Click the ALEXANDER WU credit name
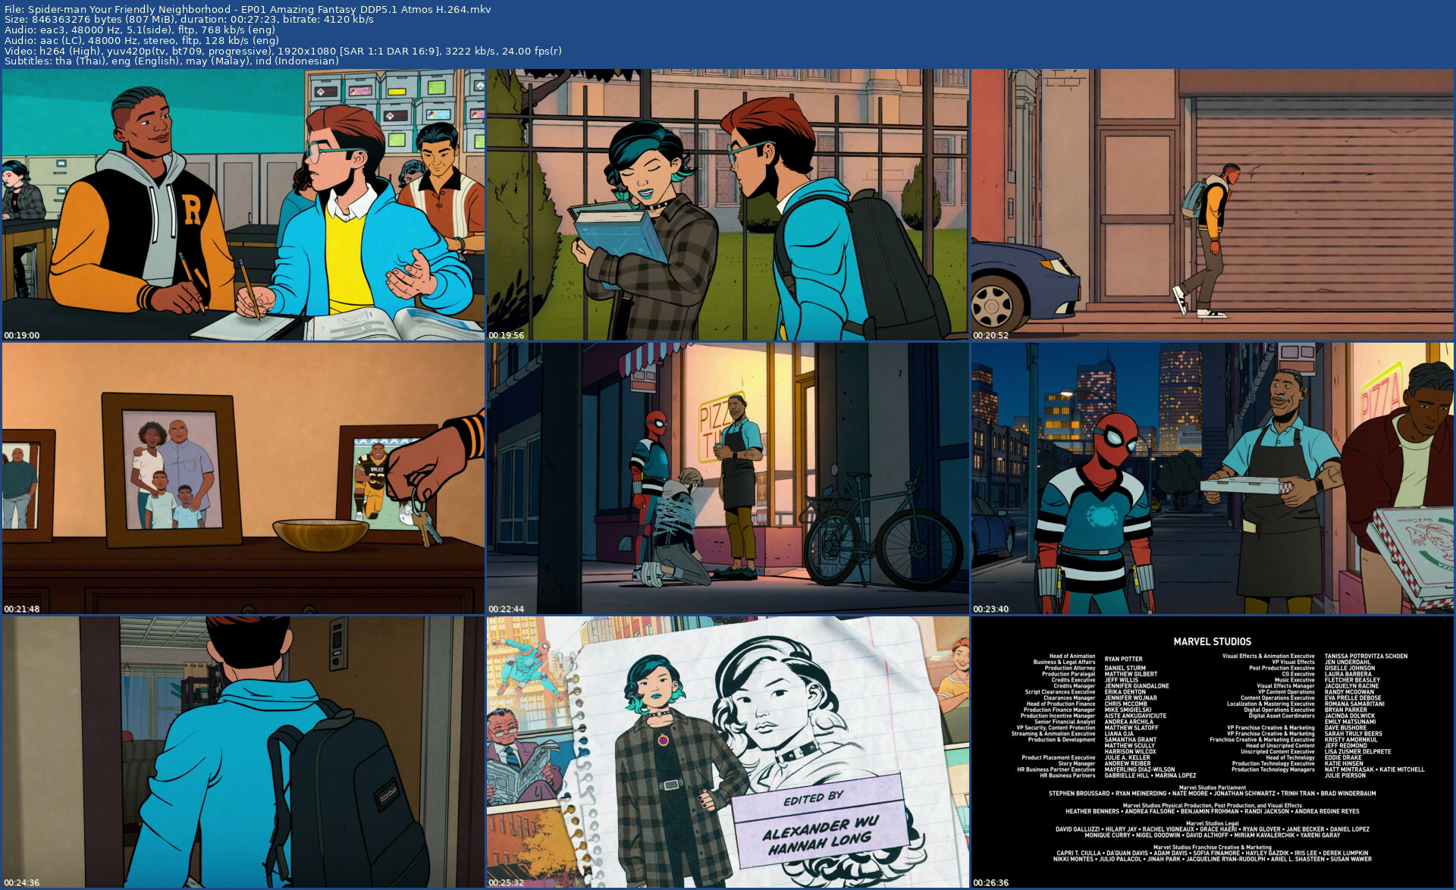Screen dimensions: 1456x890 click(821, 828)
